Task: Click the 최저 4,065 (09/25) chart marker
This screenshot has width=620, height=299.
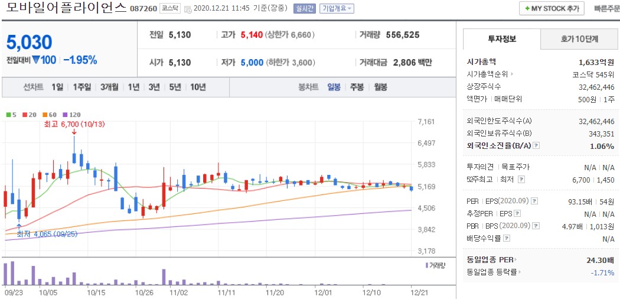Action: tap(47, 234)
